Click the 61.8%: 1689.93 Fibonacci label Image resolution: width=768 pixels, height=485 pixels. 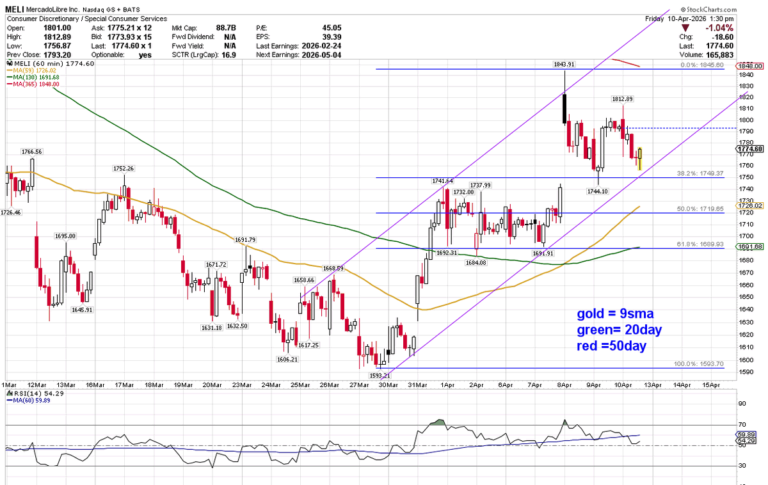[x=700, y=244]
